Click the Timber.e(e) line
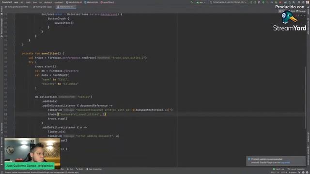The width and height of the screenshot is (310, 174). [57, 131]
